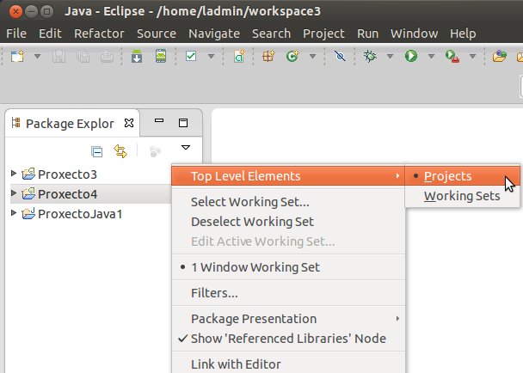Open the New Java Class dropdown arrow
The image size is (523, 373).
pyautogui.click(x=312, y=56)
